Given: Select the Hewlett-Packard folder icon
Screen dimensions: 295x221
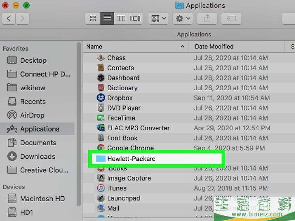Looking at the screenshot, I should pyautogui.click(x=100, y=158).
